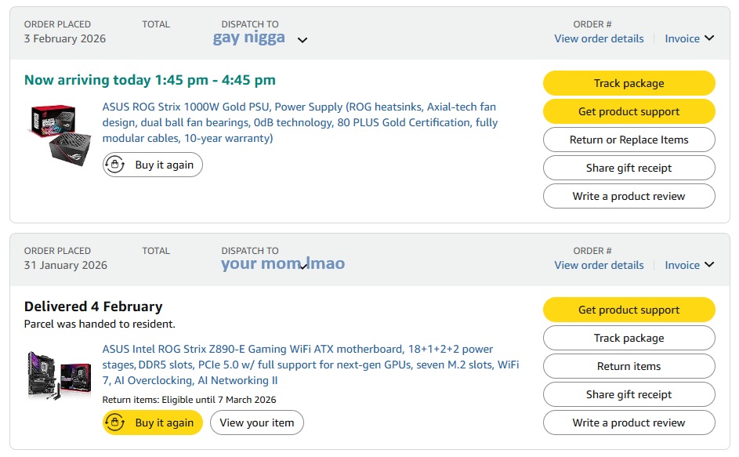
Task: Open the Dispatch To chevron on the 3 February order
Action: [302, 40]
